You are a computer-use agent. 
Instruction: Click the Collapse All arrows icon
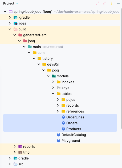click(104, 3)
